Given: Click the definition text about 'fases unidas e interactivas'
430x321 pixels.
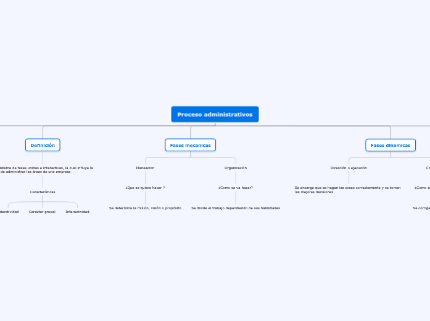Looking at the screenshot, I should tap(46, 170).
